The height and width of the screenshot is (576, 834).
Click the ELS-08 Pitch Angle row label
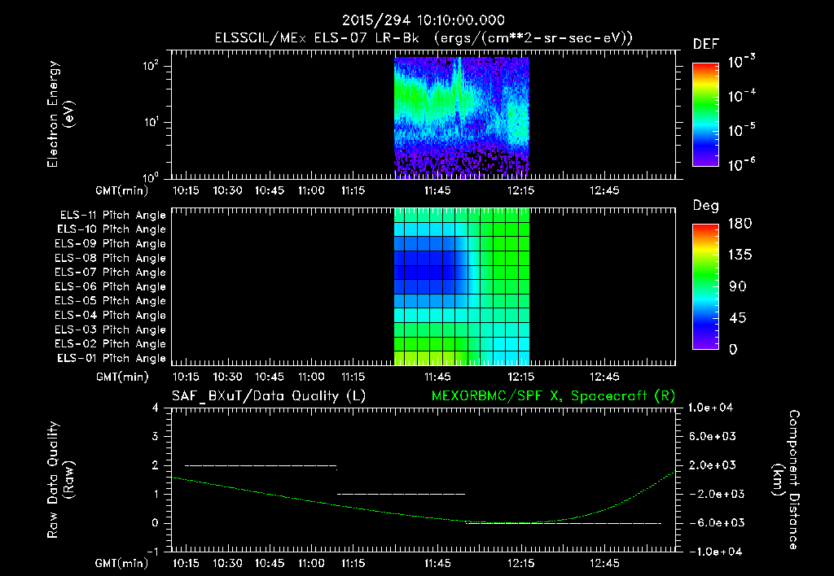click(x=110, y=258)
